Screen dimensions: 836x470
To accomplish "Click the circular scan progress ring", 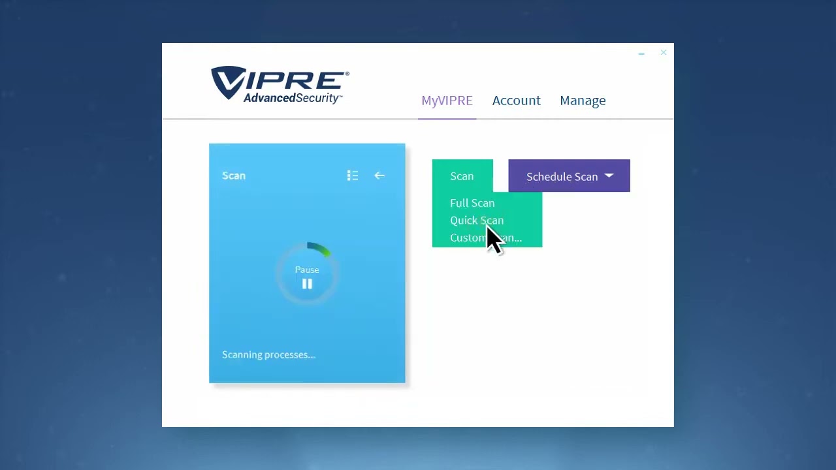I will coord(307,274).
